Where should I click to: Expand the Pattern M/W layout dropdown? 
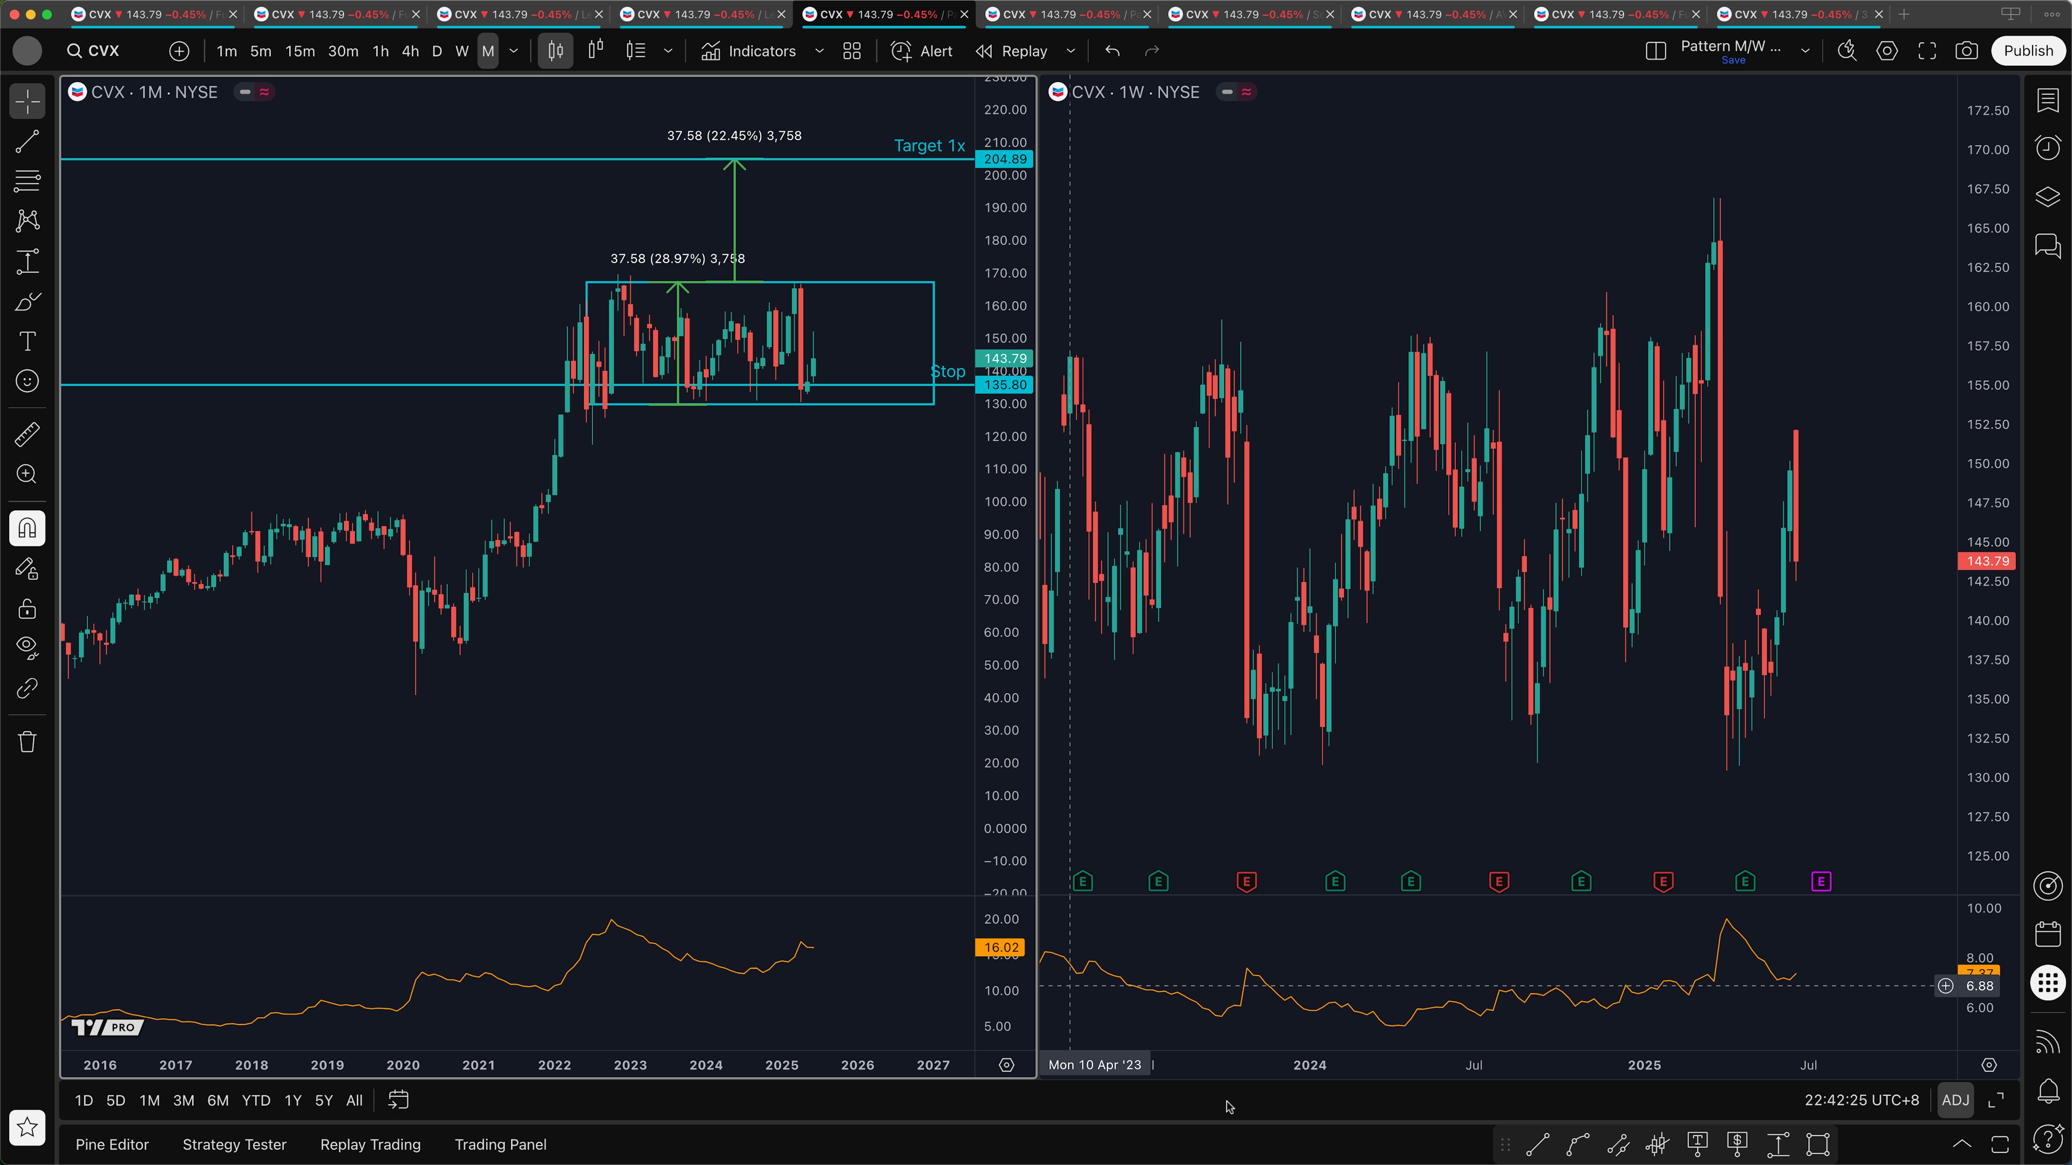(x=1805, y=51)
